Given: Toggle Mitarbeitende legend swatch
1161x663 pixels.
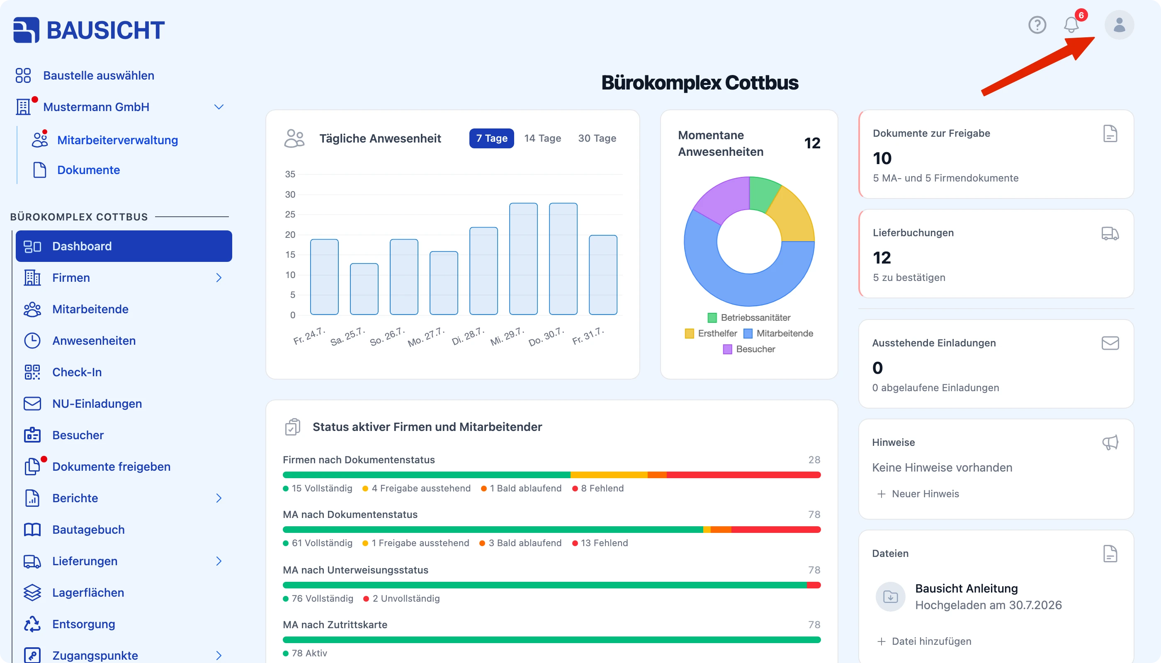Looking at the screenshot, I should click(748, 333).
